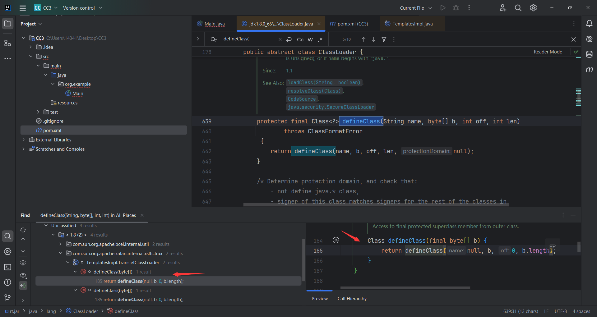Screen dimensions: 597x317
Task: Click preview pane horizontal scrollbar
Action: pos(405,288)
